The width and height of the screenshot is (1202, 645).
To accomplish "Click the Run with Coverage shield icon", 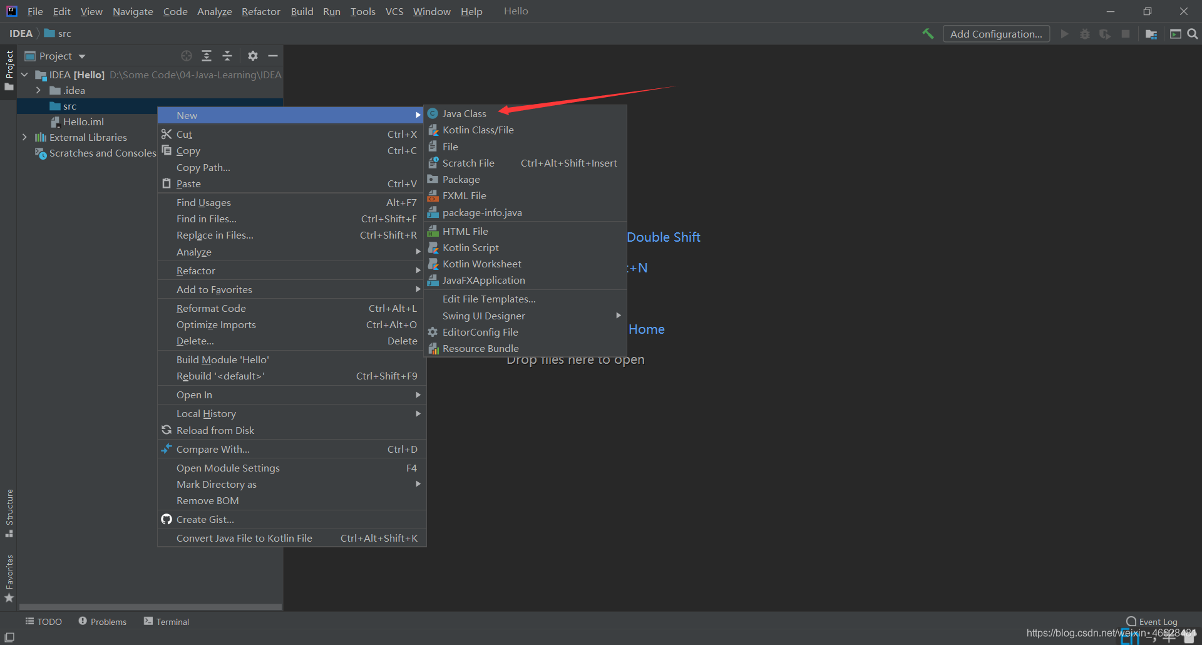I will [x=1105, y=33].
